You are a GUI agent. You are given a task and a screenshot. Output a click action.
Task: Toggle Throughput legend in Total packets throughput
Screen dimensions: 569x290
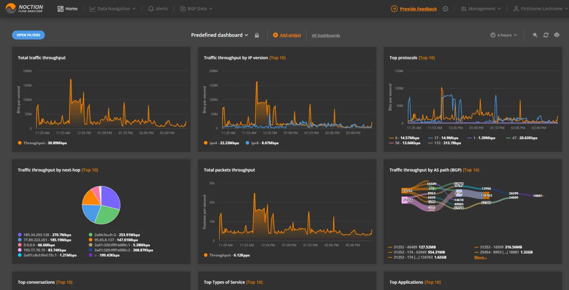[x=228, y=255]
